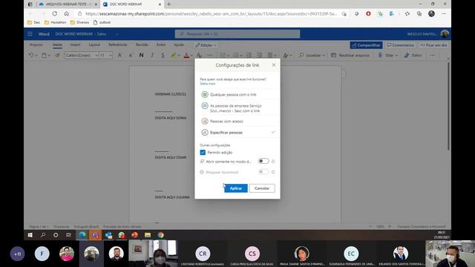The width and height of the screenshot is (475, 267).
Task: Click the numbered list icon
Action: tap(236, 56)
